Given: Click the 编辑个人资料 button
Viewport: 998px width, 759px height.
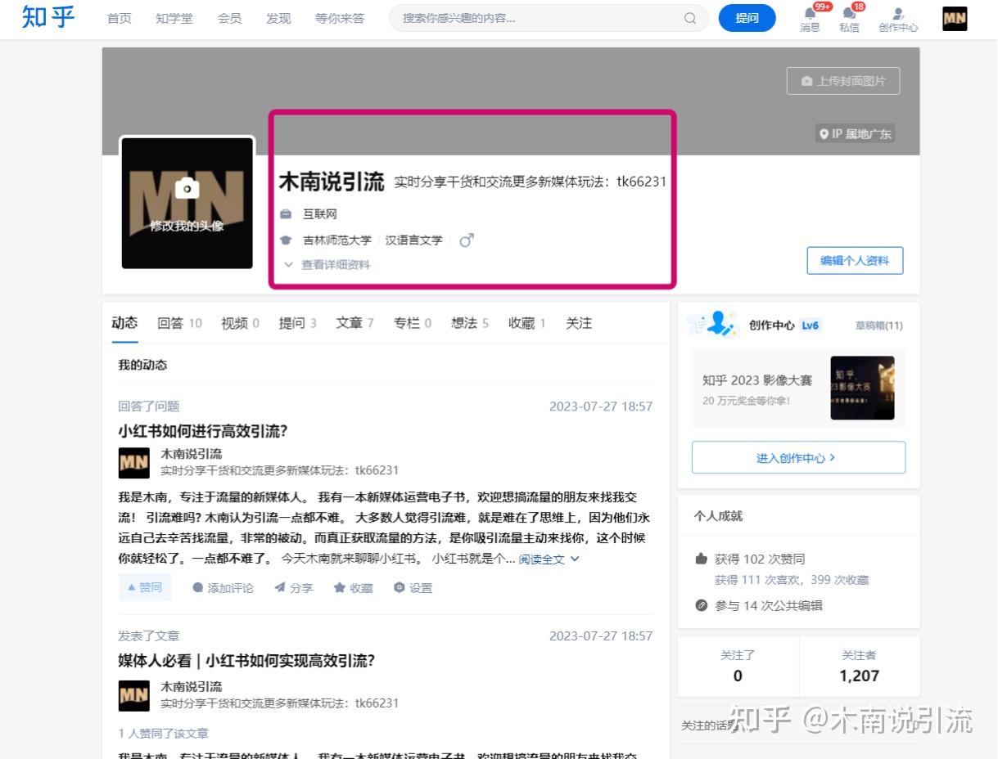Looking at the screenshot, I should [855, 260].
